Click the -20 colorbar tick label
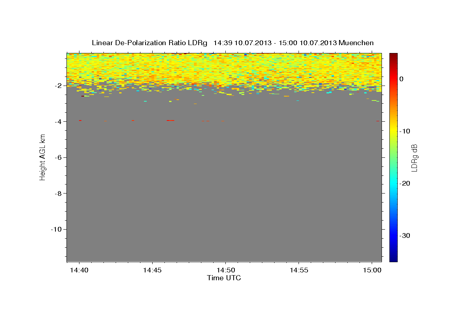 tap(405, 183)
